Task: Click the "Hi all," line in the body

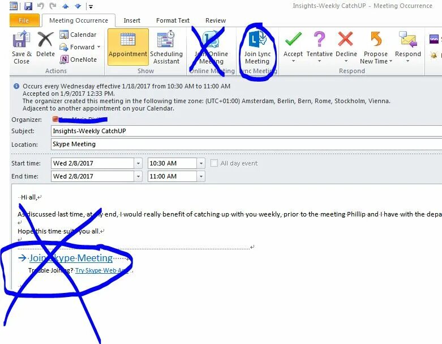Action: [x=29, y=197]
